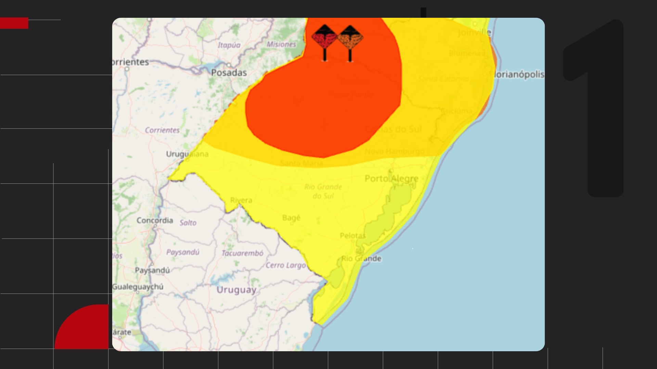Click the Cerro Largo label
The height and width of the screenshot is (369, 657).
(x=286, y=265)
